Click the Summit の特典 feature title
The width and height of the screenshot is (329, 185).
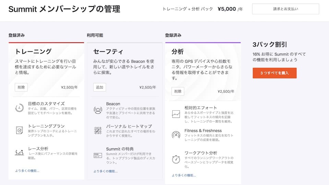pyautogui.click(x=120, y=149)
